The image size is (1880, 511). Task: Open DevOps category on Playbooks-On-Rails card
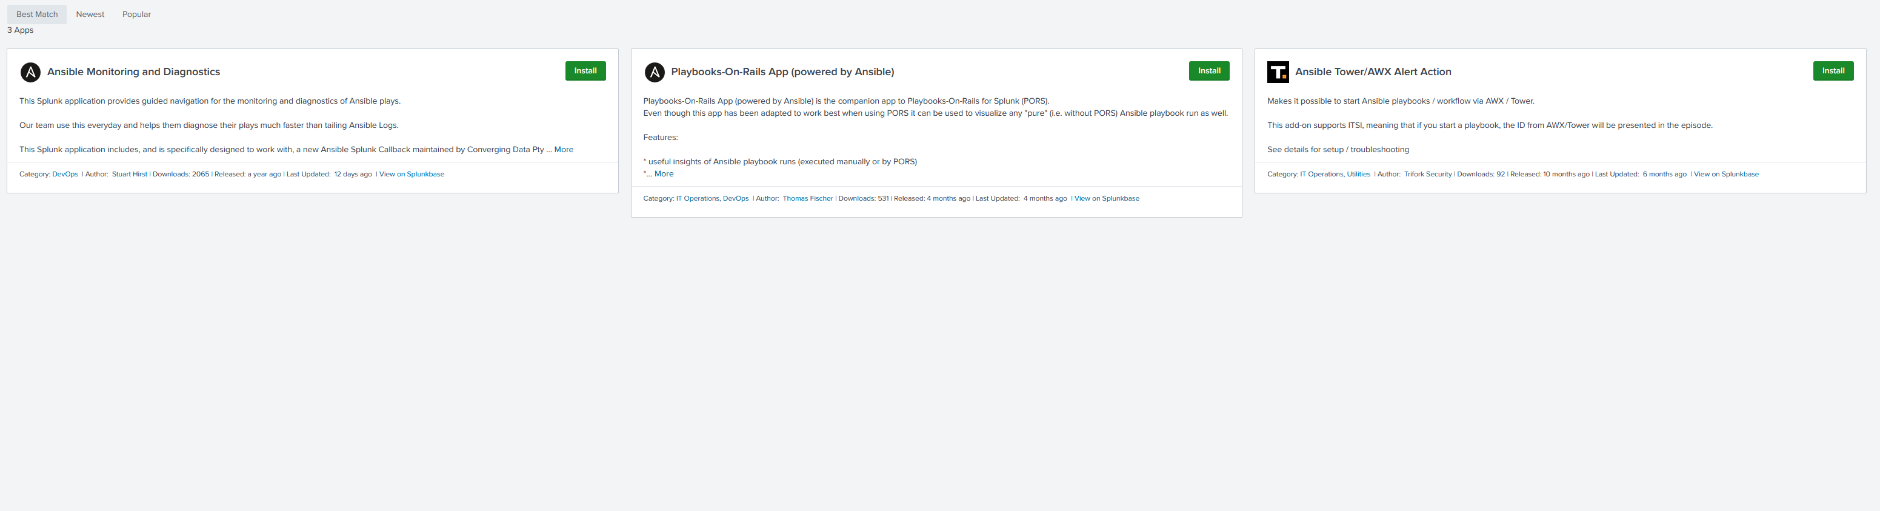(x=736, y=199)
